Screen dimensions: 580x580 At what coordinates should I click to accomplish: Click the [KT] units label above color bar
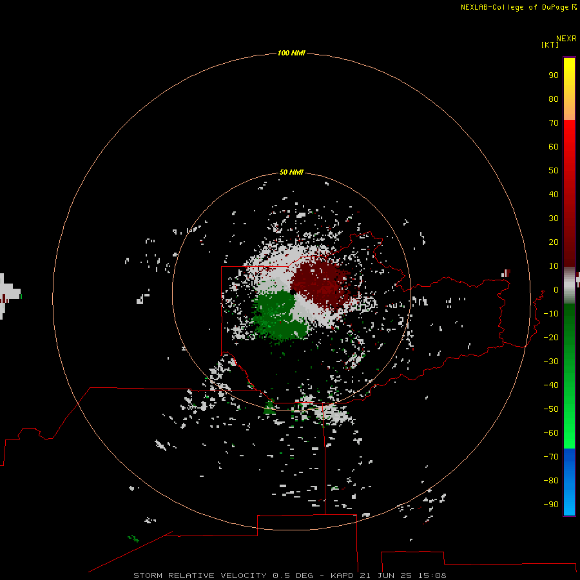550,44
